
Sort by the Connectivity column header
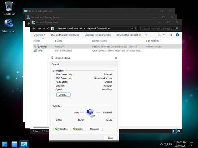[x=153, y=41]
